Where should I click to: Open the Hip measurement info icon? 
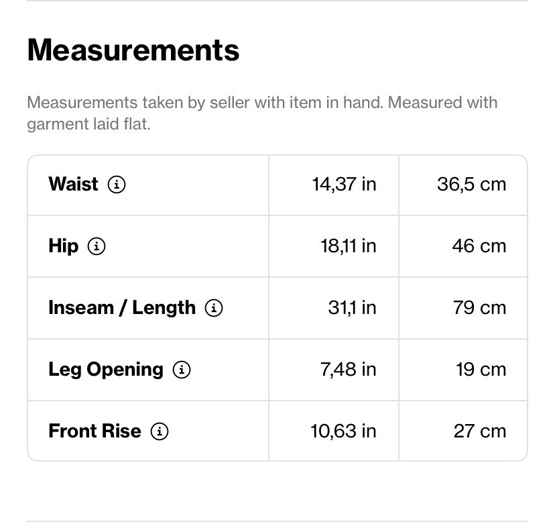[97, 246]
